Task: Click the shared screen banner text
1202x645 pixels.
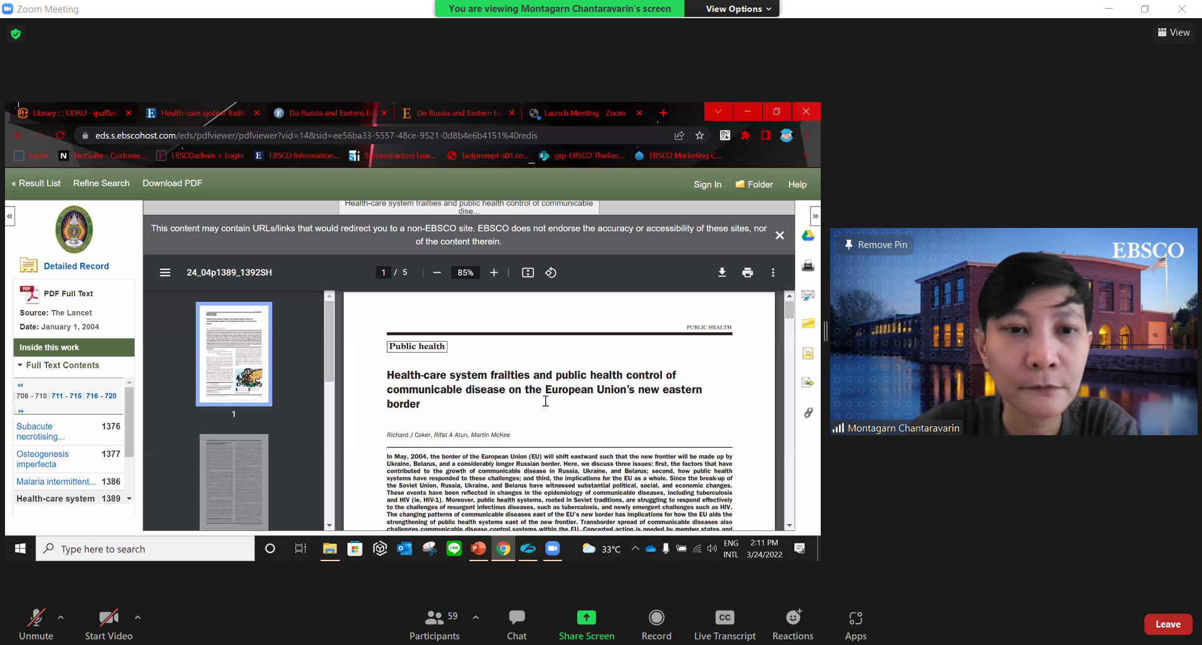Action: point(560,9)
